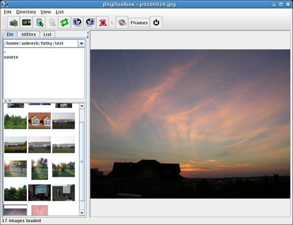Viewport: 293px width, 225px height.
Task: Expand the directory path dropdown arrow
Action: coord(81,43)
